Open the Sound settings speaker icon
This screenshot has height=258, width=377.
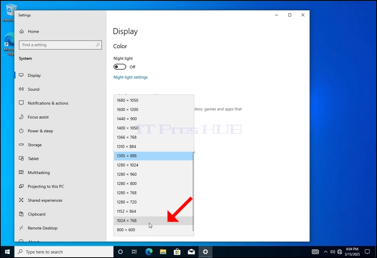(21, 89)
